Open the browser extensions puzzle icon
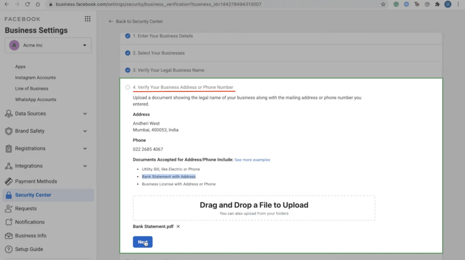Screen dimensions: 465x260 pyautogui.click(x=437, y=4)
